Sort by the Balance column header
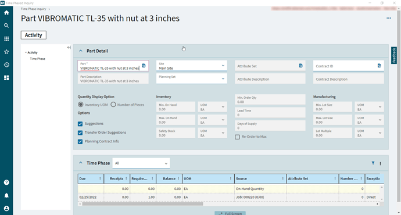401x215 pixels. (x=169, y=179)
